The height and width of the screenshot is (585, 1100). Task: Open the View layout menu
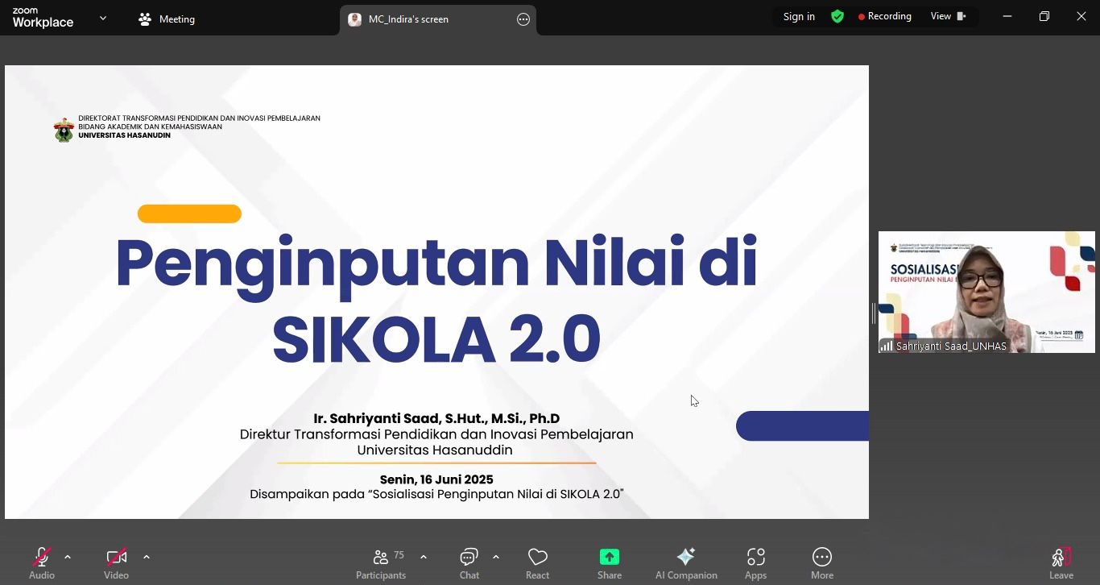click(949, 15)
